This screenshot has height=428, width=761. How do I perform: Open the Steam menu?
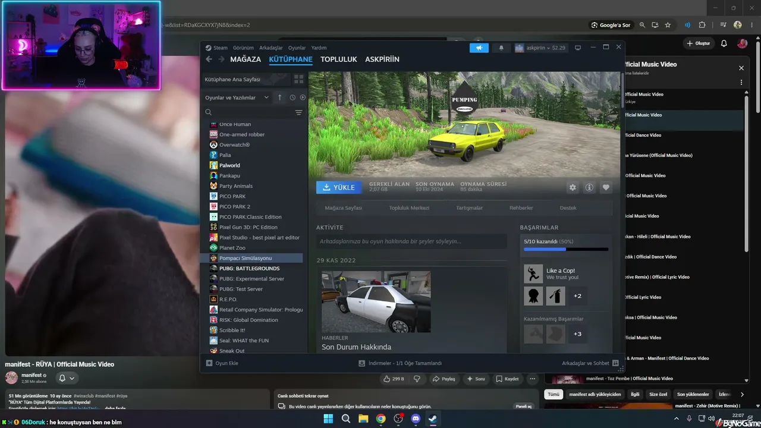[x=221, y=48]
